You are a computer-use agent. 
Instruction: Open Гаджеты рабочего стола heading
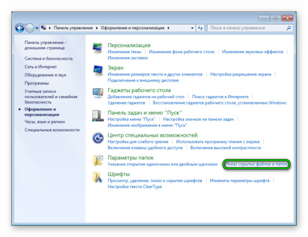[x=139, y=90]
